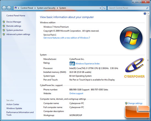Click the 7.8 Windows Experience rating badge

(72, 64)
